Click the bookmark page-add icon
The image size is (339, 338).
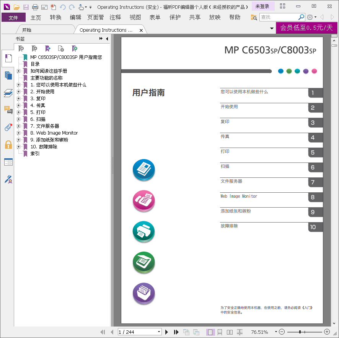pos(61,49)
